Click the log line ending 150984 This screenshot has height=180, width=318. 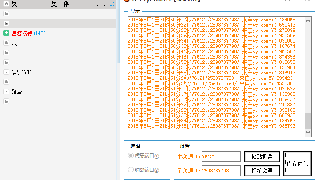212,67
